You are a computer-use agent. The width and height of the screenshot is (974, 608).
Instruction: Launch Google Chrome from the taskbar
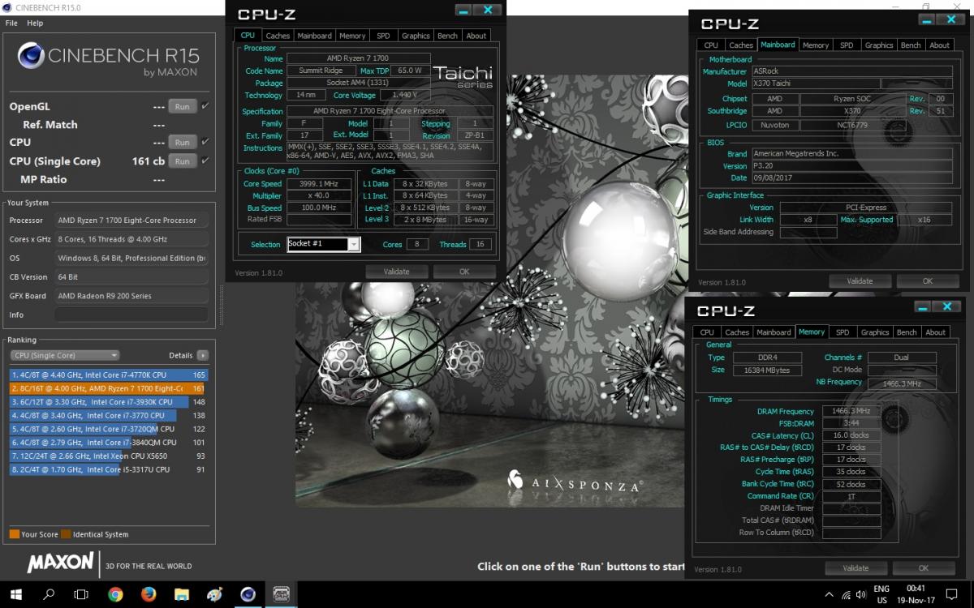(x=115, y=594)
